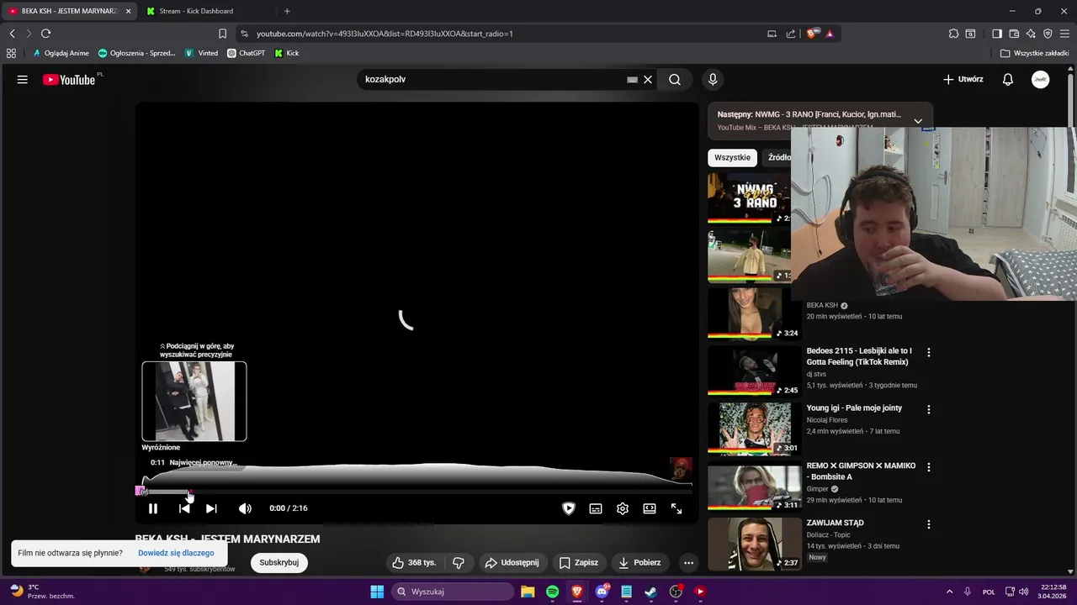Open more actions three-dot menu below video
The height and width of the screenshot is (605, 1077).
[x=688, y=563]
